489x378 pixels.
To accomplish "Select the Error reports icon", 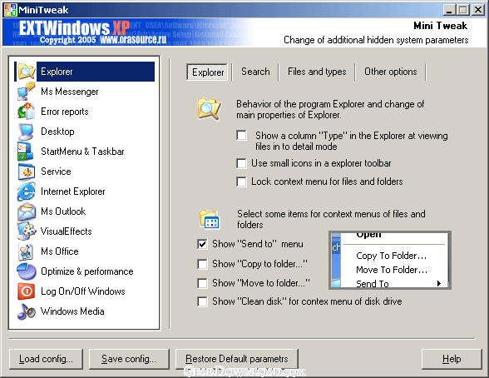I will tap(27, 112).
